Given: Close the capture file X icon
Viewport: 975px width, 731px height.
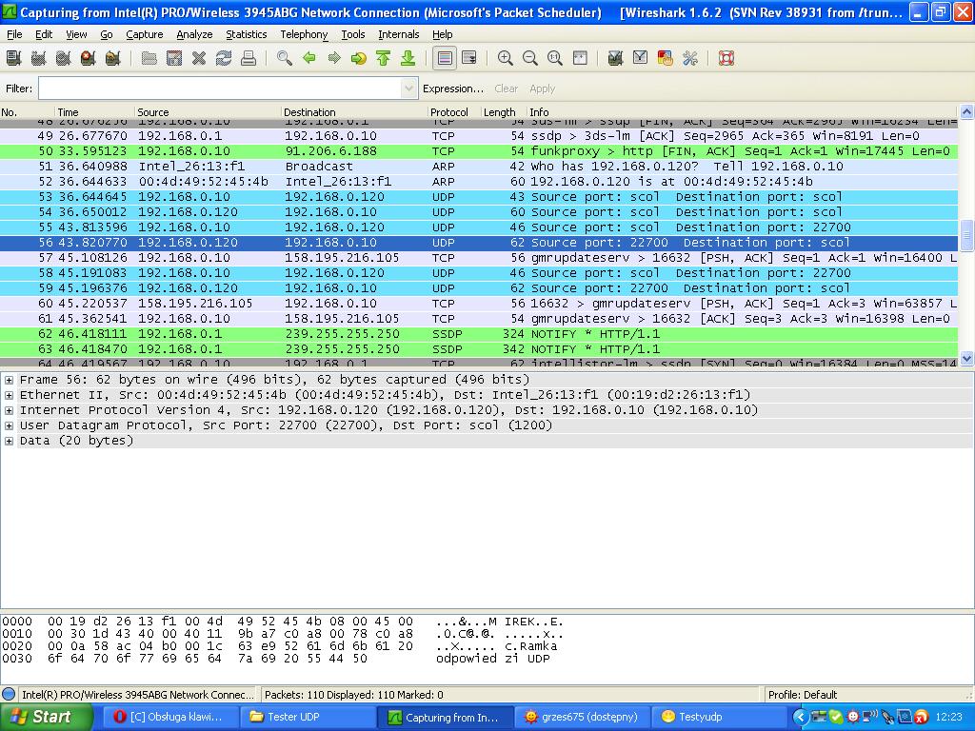Looking at the screenshot, I should pyautogui.click(x=199, y=58).
